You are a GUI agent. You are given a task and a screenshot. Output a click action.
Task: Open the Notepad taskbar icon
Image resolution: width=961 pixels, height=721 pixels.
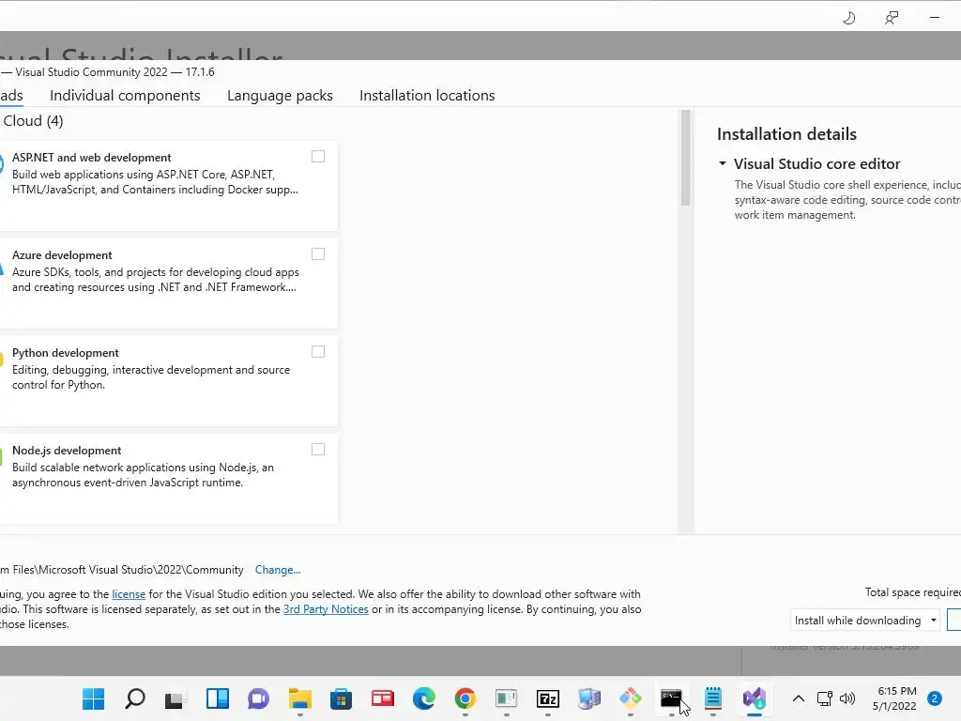[x=713, y=698]
